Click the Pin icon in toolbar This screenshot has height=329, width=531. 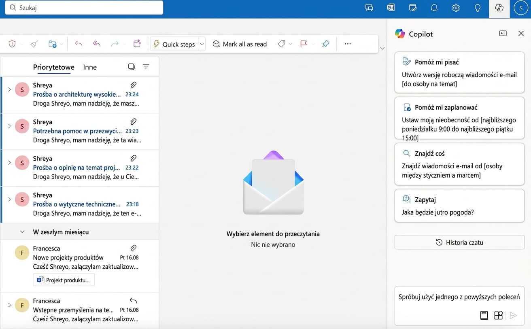[x=326, y=44]
